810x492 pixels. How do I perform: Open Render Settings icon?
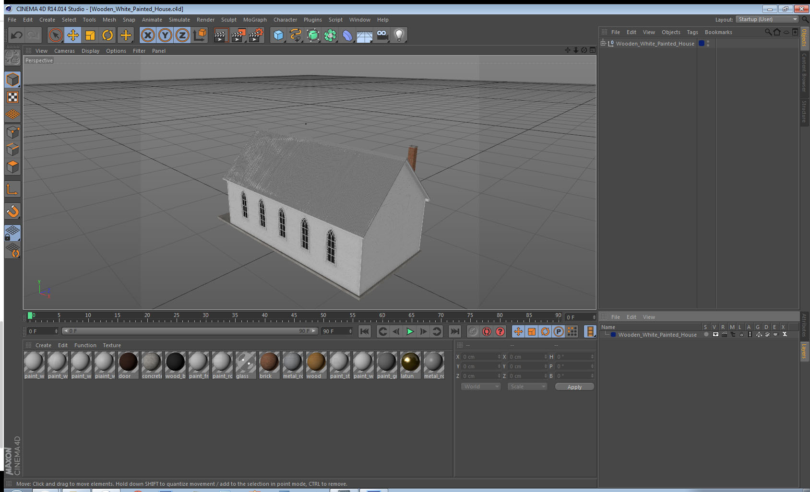256,35
